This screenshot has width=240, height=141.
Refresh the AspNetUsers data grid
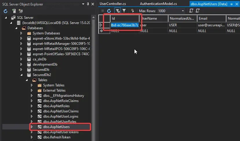click(109, 11)
